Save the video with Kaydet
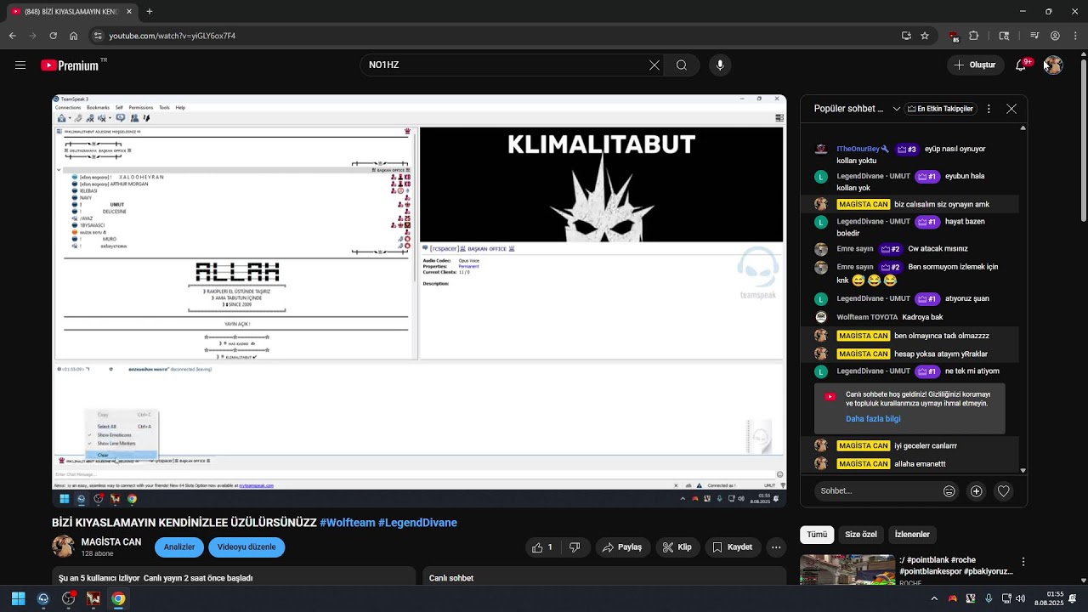1088x612 pixels. [x=733, y=547]
